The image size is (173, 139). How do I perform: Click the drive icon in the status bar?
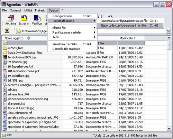4,135
